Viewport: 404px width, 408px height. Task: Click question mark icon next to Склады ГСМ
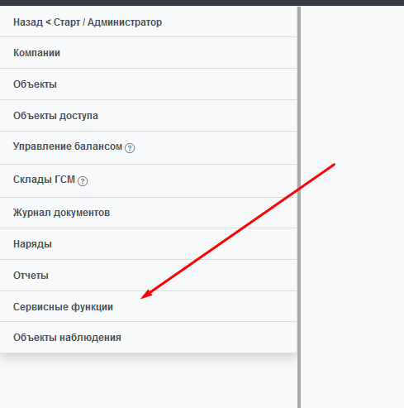pyautogui.click(x=83, y=181)
